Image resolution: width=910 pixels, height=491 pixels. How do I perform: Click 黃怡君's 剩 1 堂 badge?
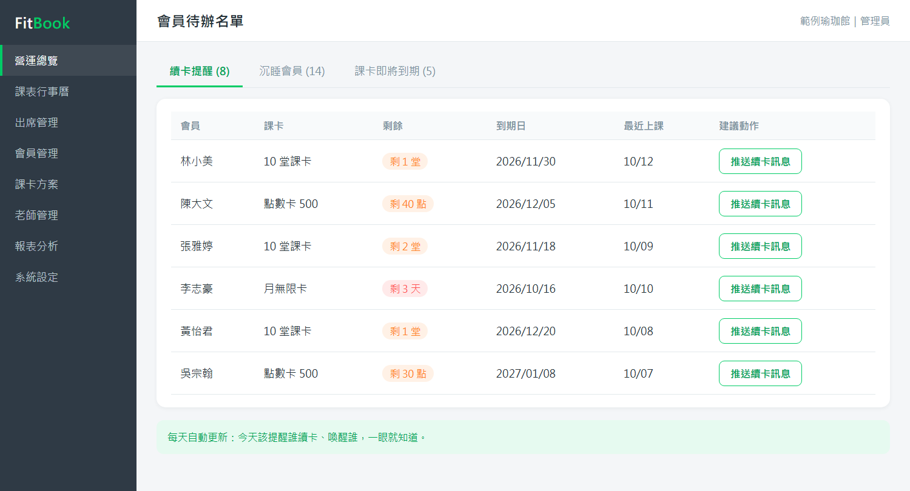[x=405, y=331]
